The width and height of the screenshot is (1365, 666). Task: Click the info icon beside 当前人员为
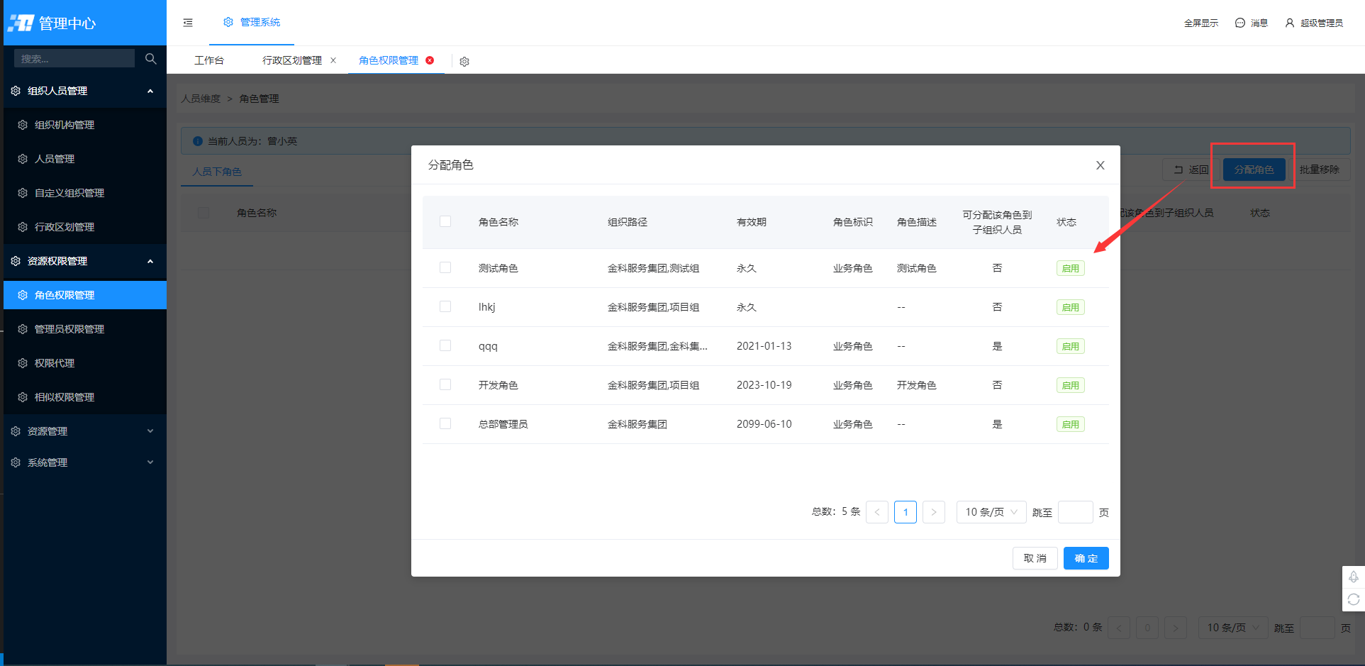pos(198,141)
